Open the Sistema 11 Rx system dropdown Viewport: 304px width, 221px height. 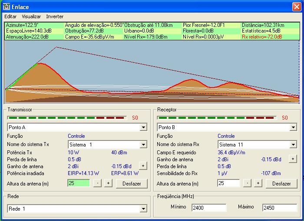pyautogui.click(x=293, y=144)
